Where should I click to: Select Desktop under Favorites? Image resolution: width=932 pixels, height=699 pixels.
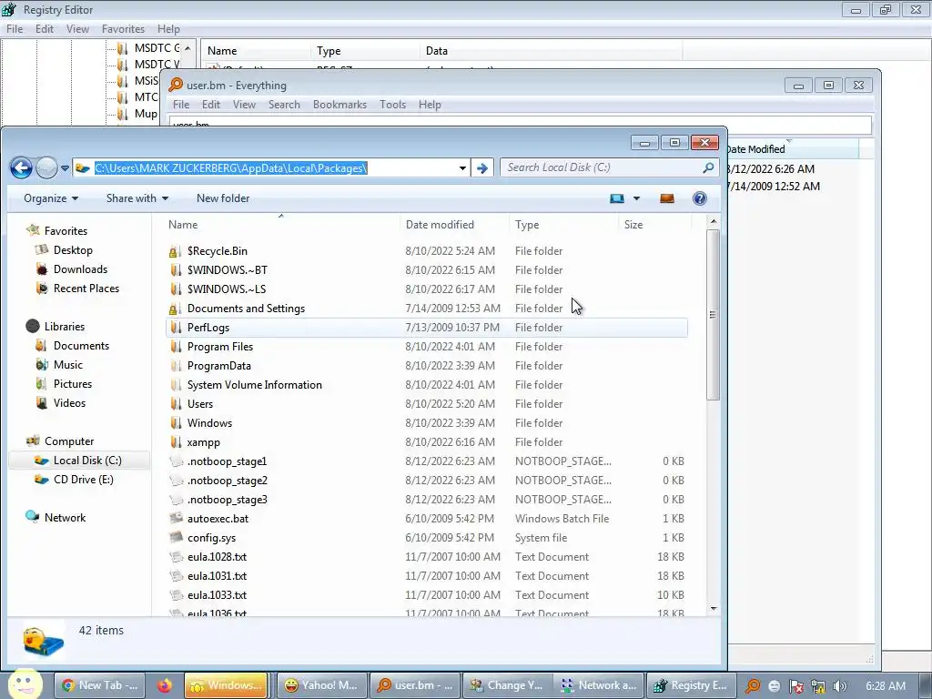point(73,250)
